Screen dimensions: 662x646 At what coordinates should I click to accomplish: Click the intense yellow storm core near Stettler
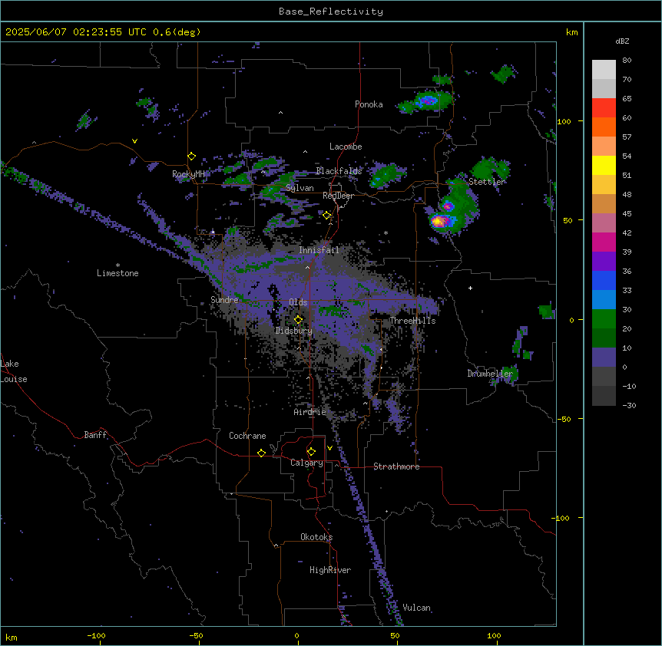[x=439, y=220]
